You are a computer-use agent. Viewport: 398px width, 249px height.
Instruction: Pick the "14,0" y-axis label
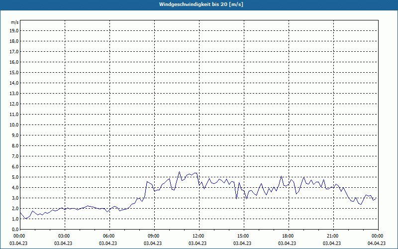[x=14, y=83]
